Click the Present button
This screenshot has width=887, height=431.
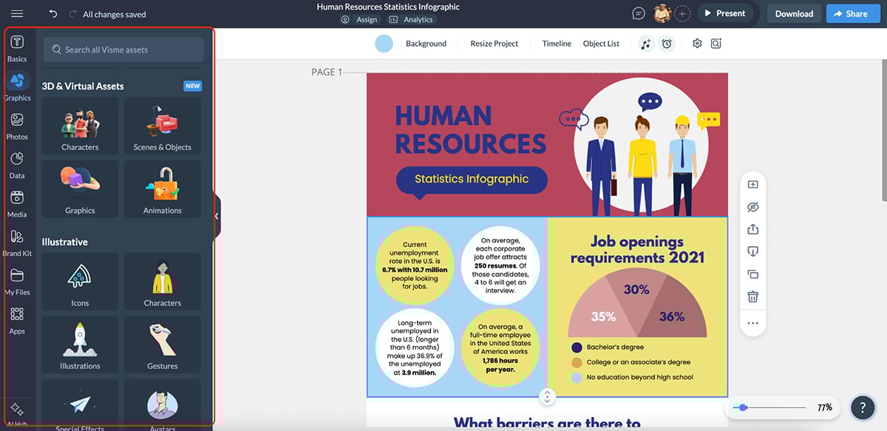pyautogui.click(x=727, y=13)
